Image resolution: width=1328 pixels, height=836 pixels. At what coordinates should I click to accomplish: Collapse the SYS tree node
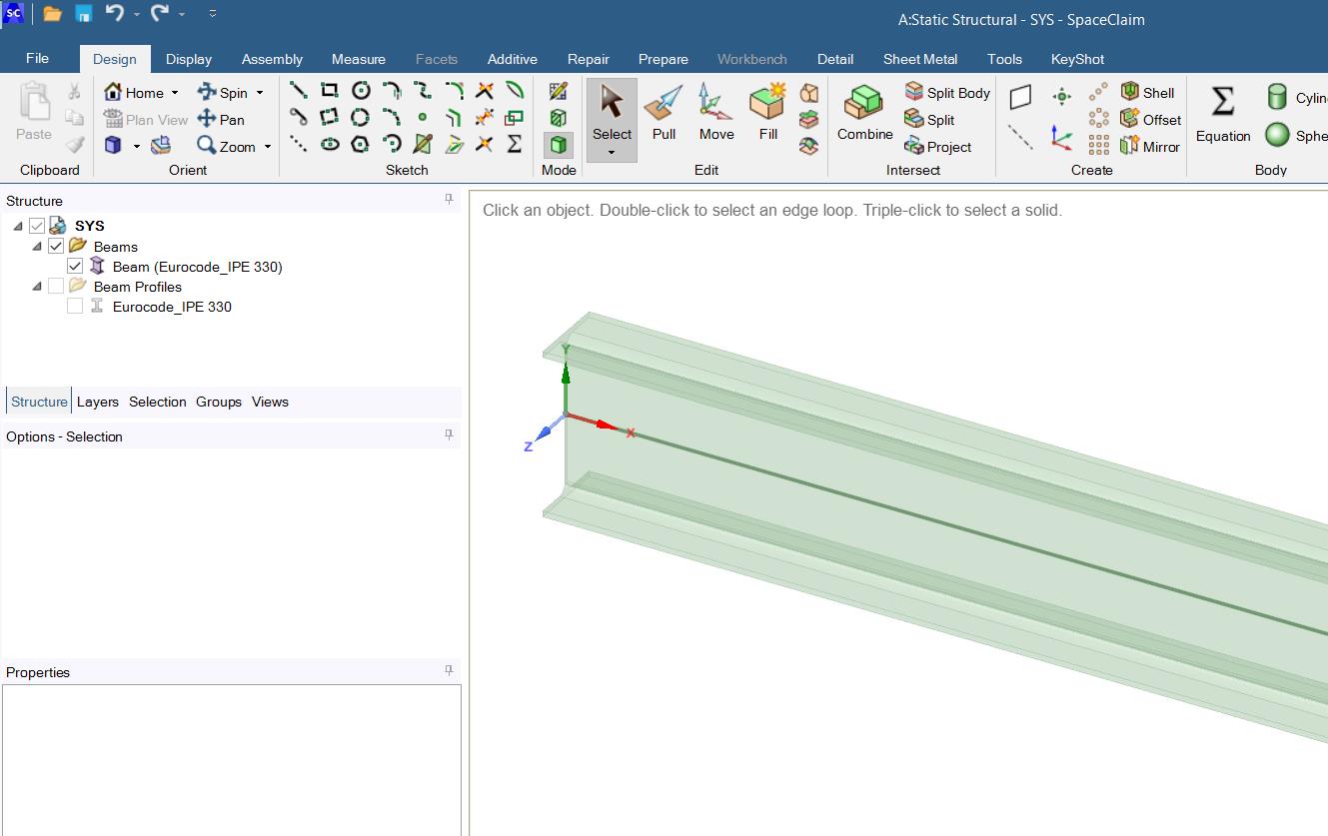coord(18,227)
